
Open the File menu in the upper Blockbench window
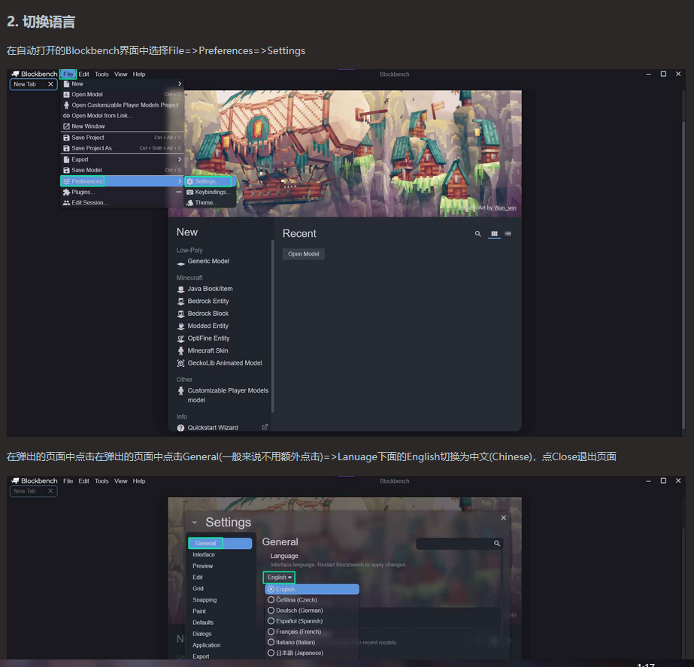[x=68, y=74]
